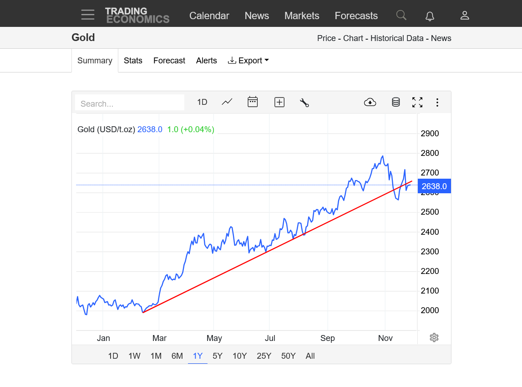Open the Historical Data link
522x387 pixels.
click(x=397, y=38)
